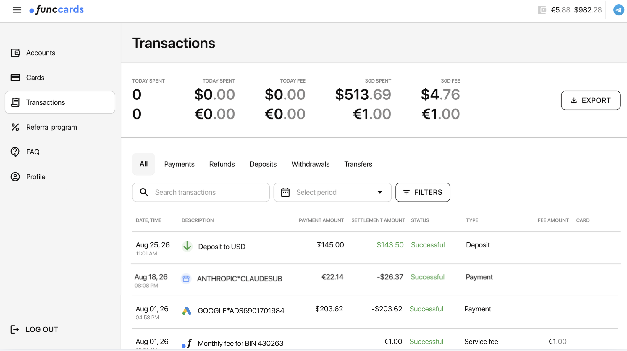Click Monthly fee for BIN 430263
Viewport: 627px width, 351px height.
[240, 343]
